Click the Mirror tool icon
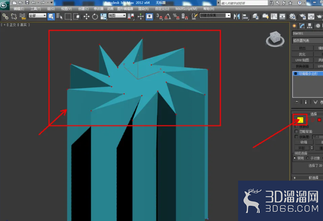 click(x=237, y=16)
